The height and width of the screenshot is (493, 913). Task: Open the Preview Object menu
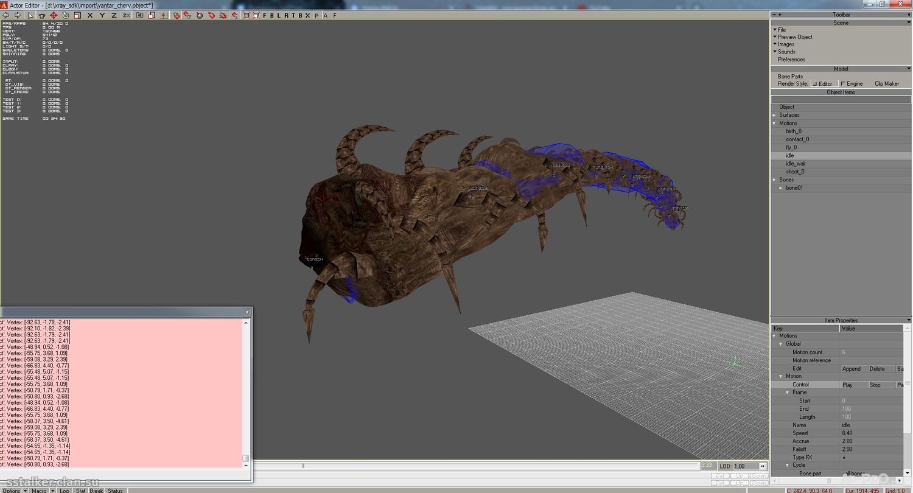point(795,37)
